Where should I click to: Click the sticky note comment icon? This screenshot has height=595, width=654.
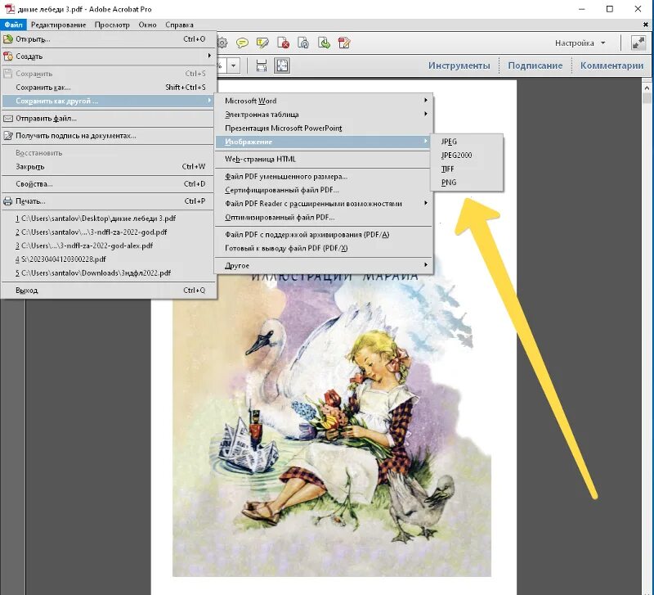pos(242,43)
